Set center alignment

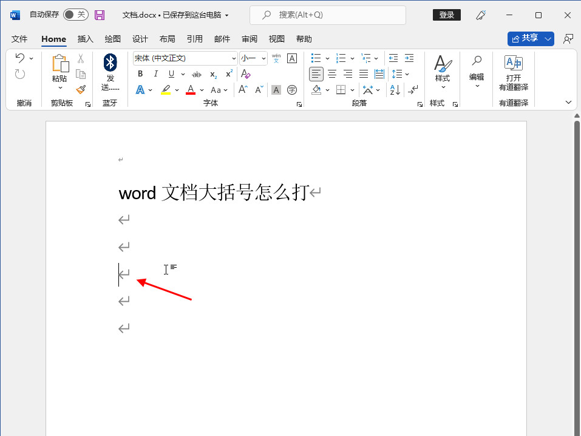pos(332,74)
